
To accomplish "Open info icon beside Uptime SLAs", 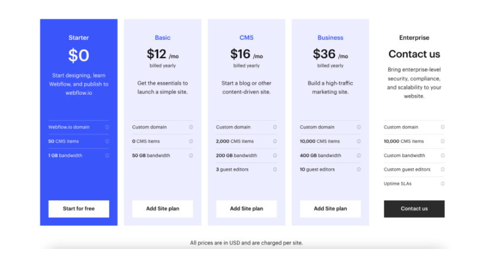I will click(442, 184).
